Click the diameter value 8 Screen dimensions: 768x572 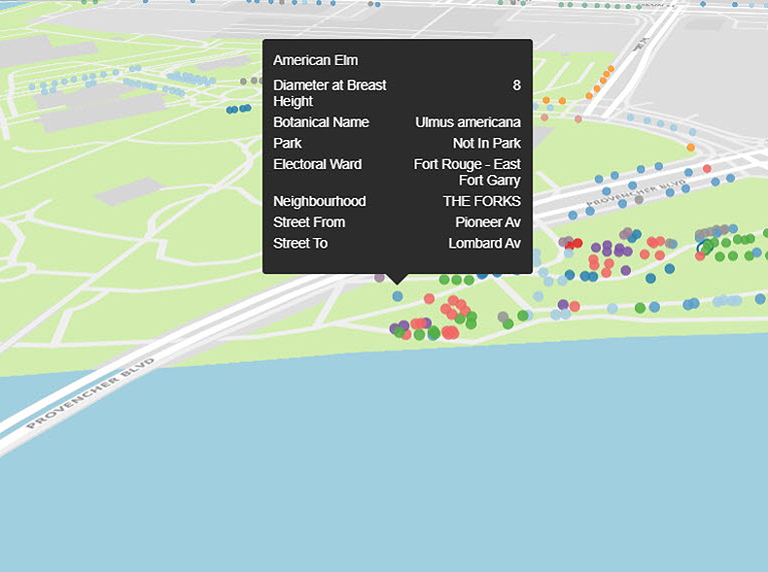pos(516,85)
